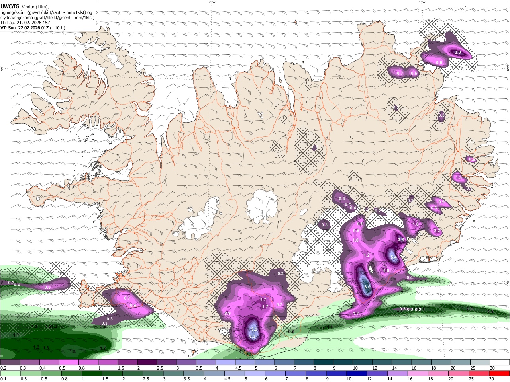Viewport: 510px width, 382px height.
Task: Click the 15W longitude label
Action: (422, 2)
